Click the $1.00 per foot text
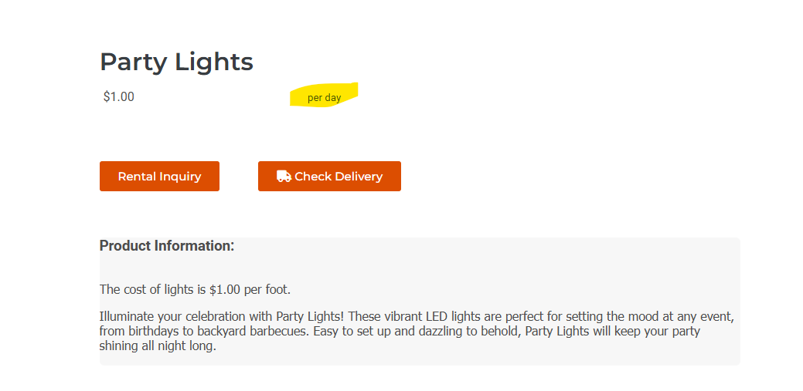 pyautogui.click(x=250, y=290)
